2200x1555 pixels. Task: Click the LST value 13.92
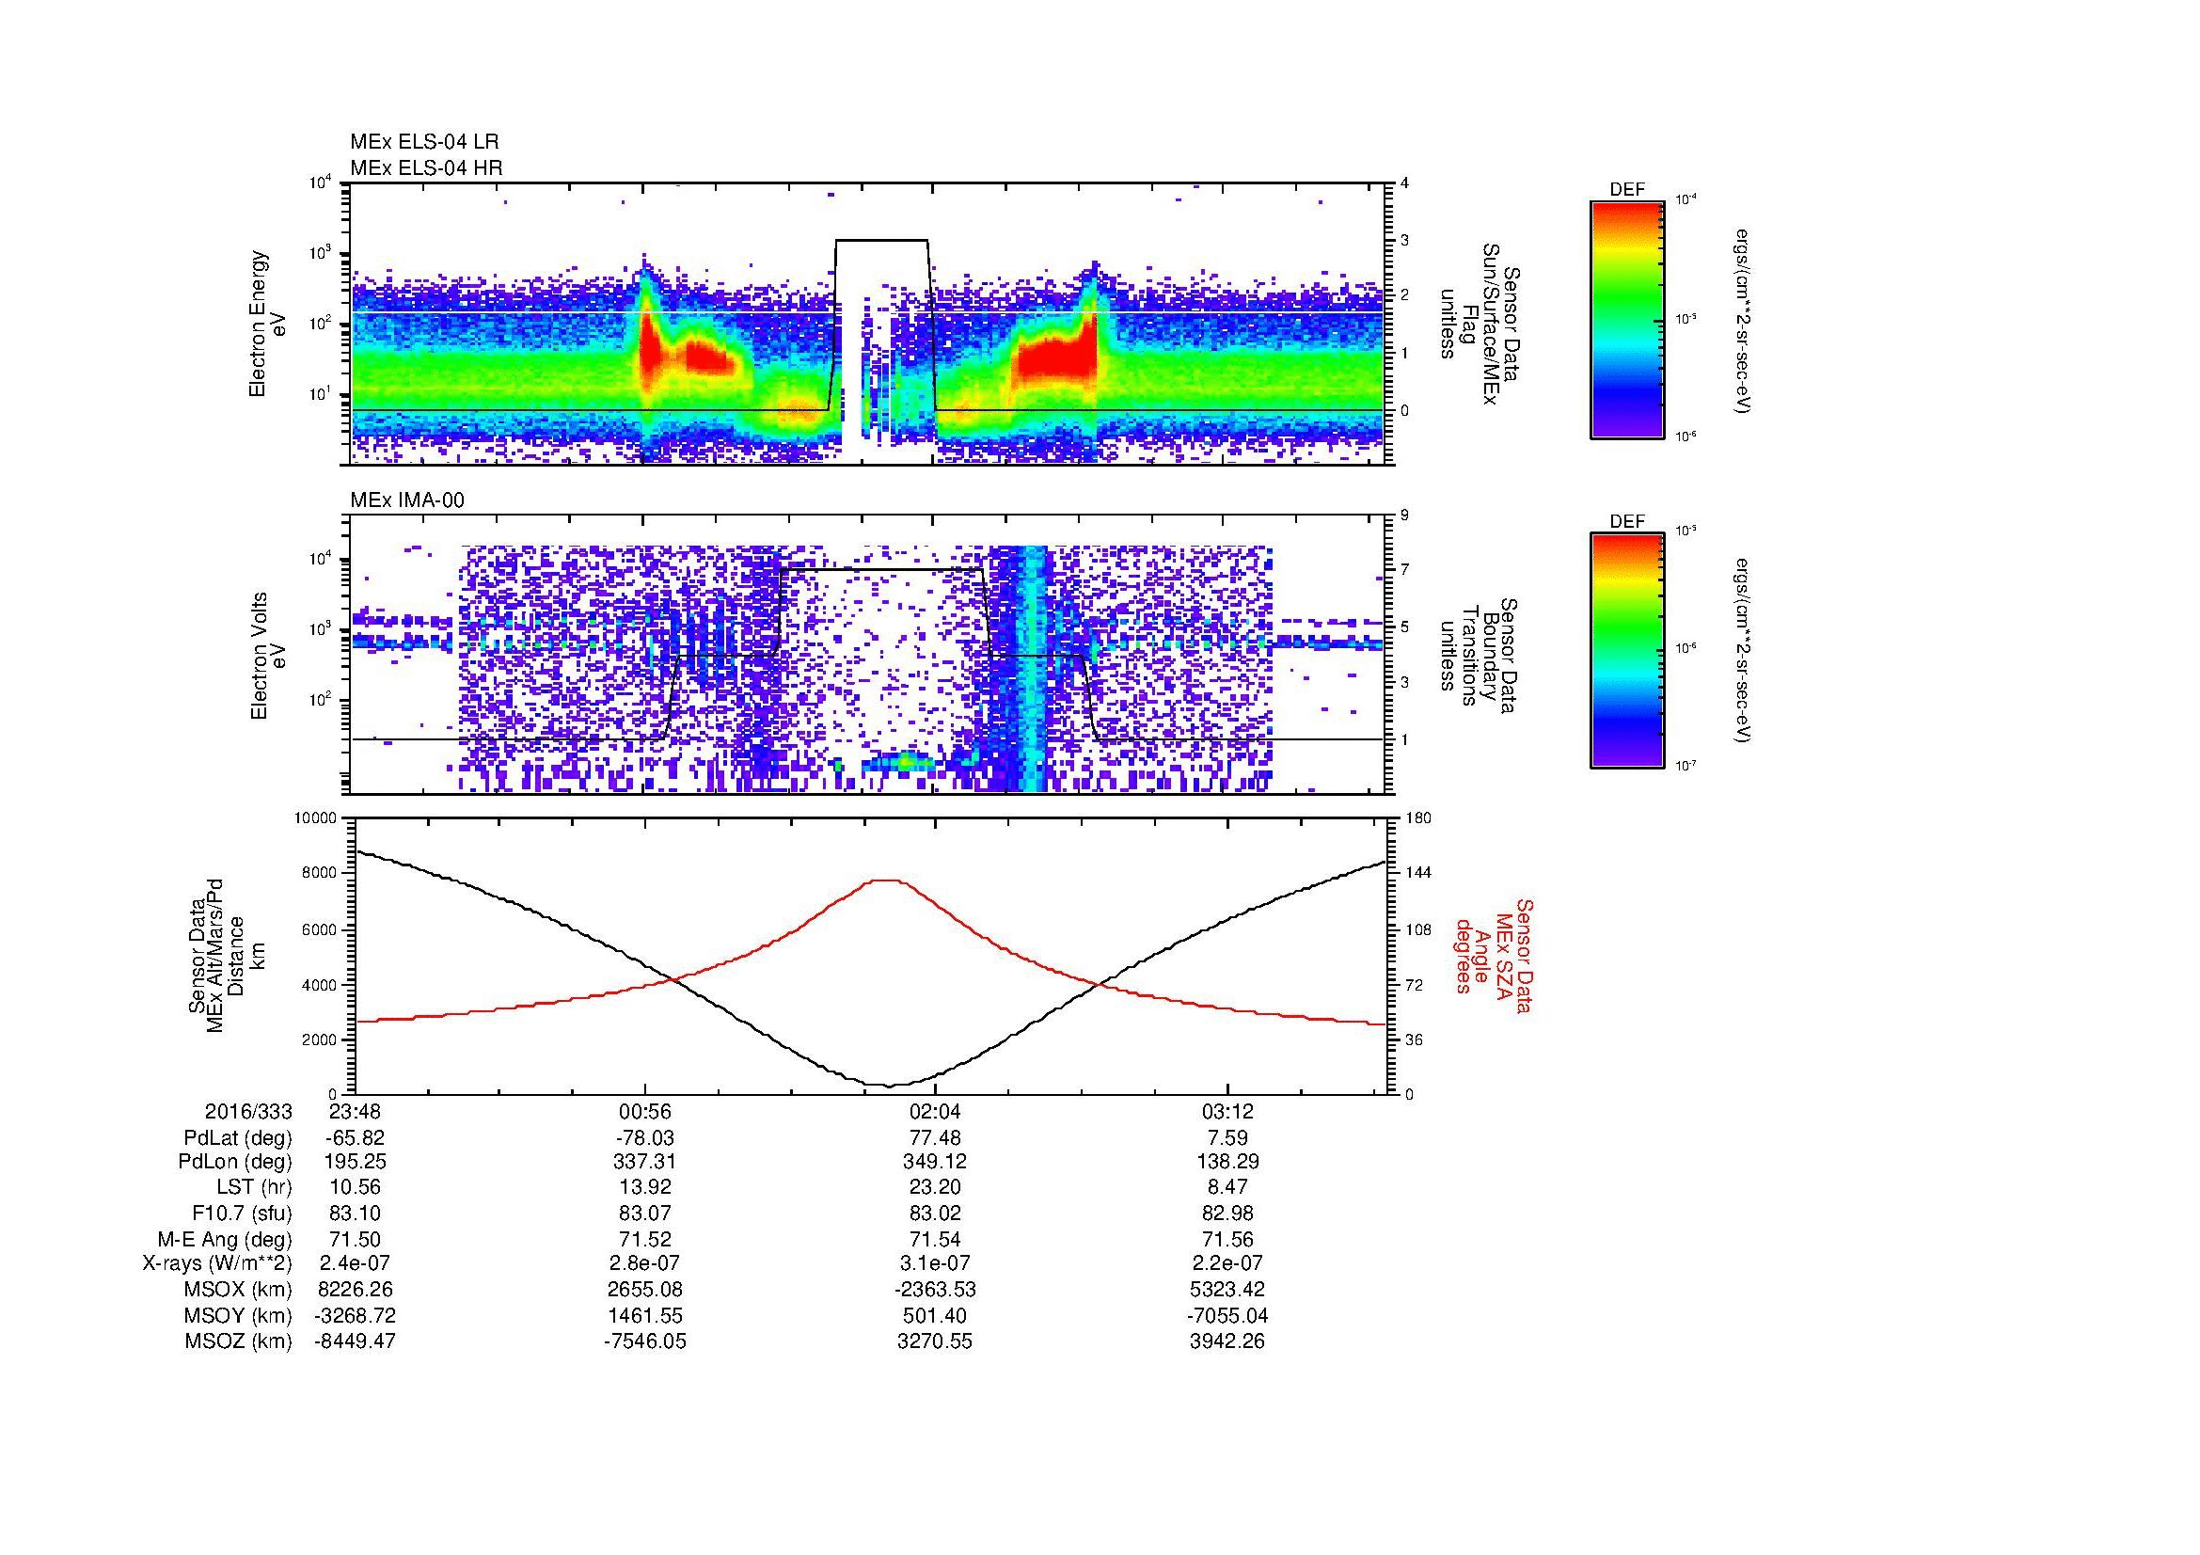pyautogui.click(x=645, y=1188)
